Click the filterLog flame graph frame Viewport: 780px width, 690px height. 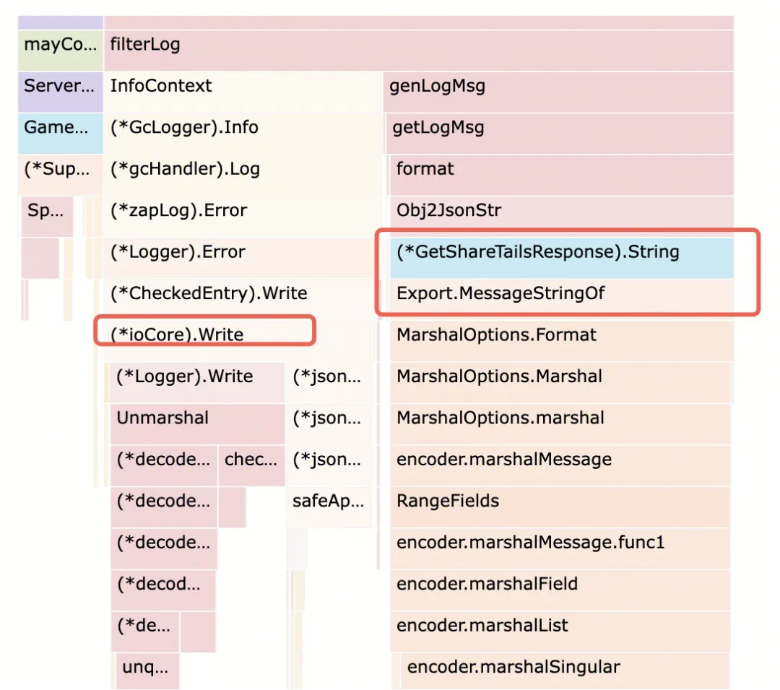pyautogui.click(x=419, y=45)
